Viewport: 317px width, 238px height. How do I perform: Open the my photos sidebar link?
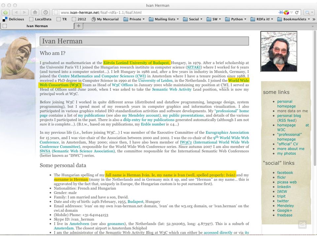(287, 154)
